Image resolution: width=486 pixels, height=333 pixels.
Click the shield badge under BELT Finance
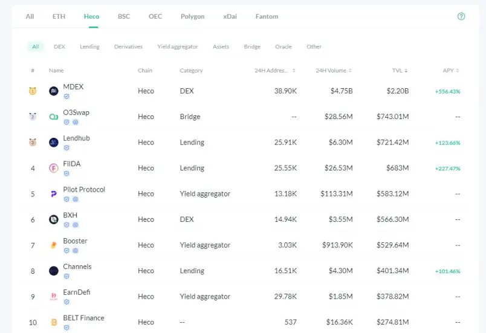click(66, 328)
